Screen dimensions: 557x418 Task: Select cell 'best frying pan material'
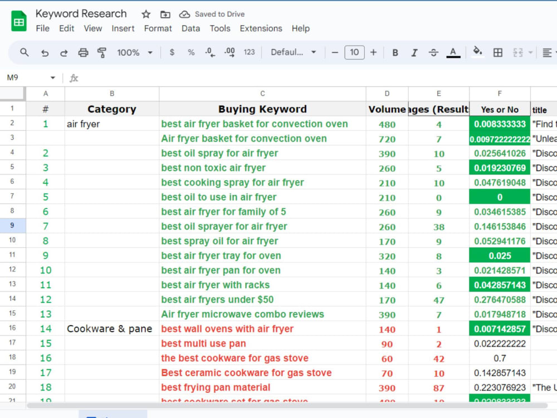click(x=262, y=387)
